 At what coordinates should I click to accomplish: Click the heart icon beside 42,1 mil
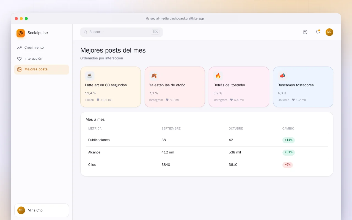(98, 100)
